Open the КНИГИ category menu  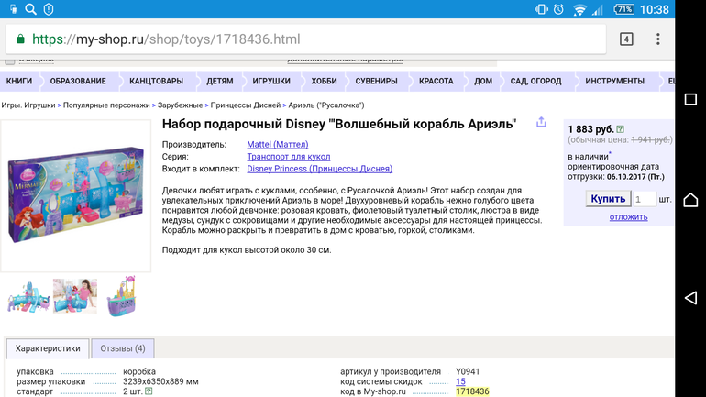pyautogui.click(x=19, y=81)
